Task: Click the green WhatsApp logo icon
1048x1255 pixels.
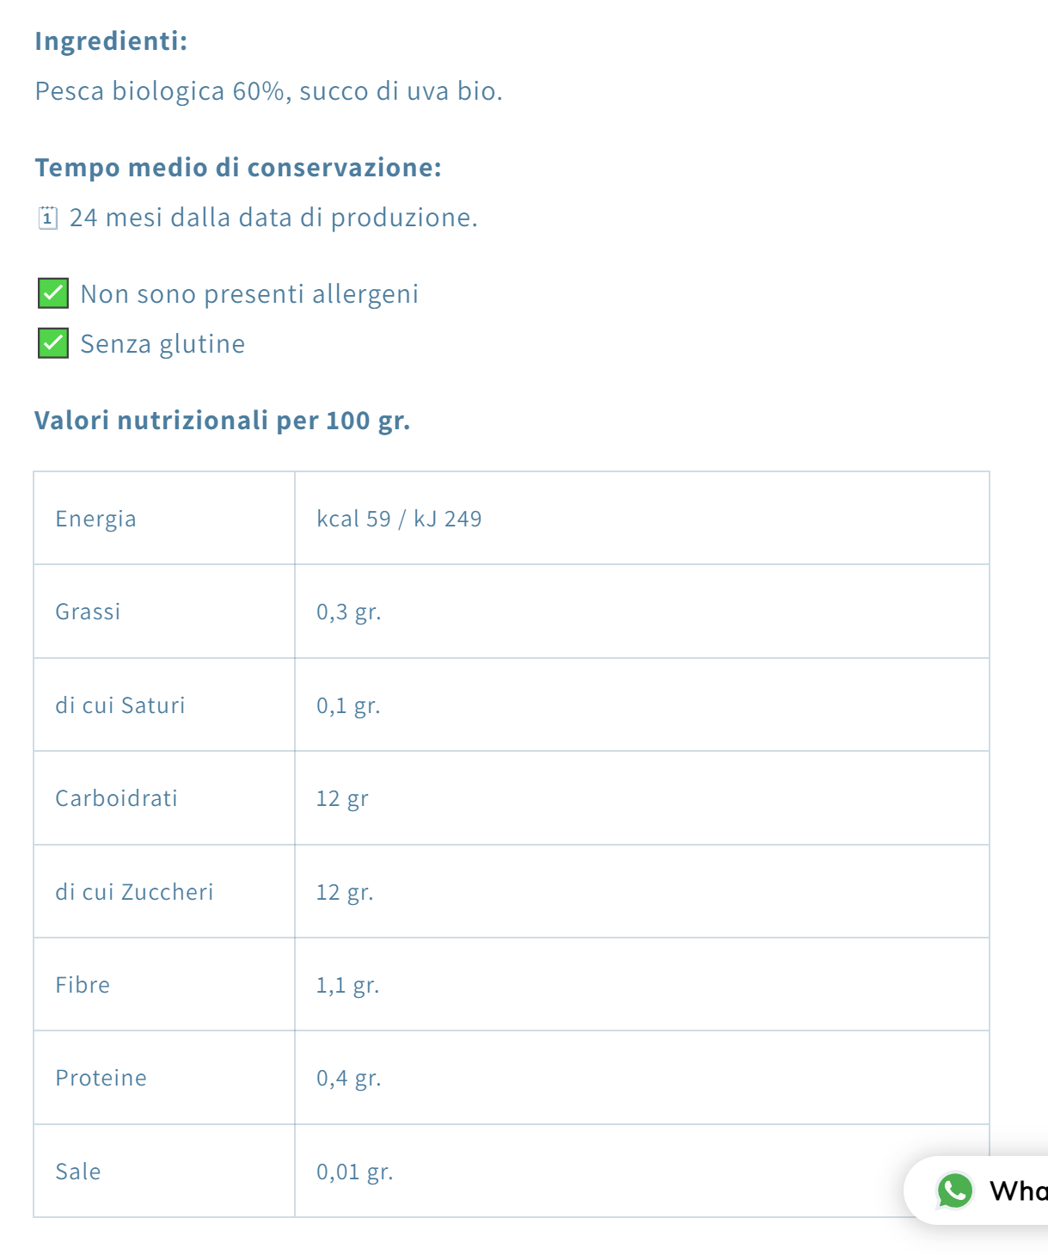Action: point(954,1190)
